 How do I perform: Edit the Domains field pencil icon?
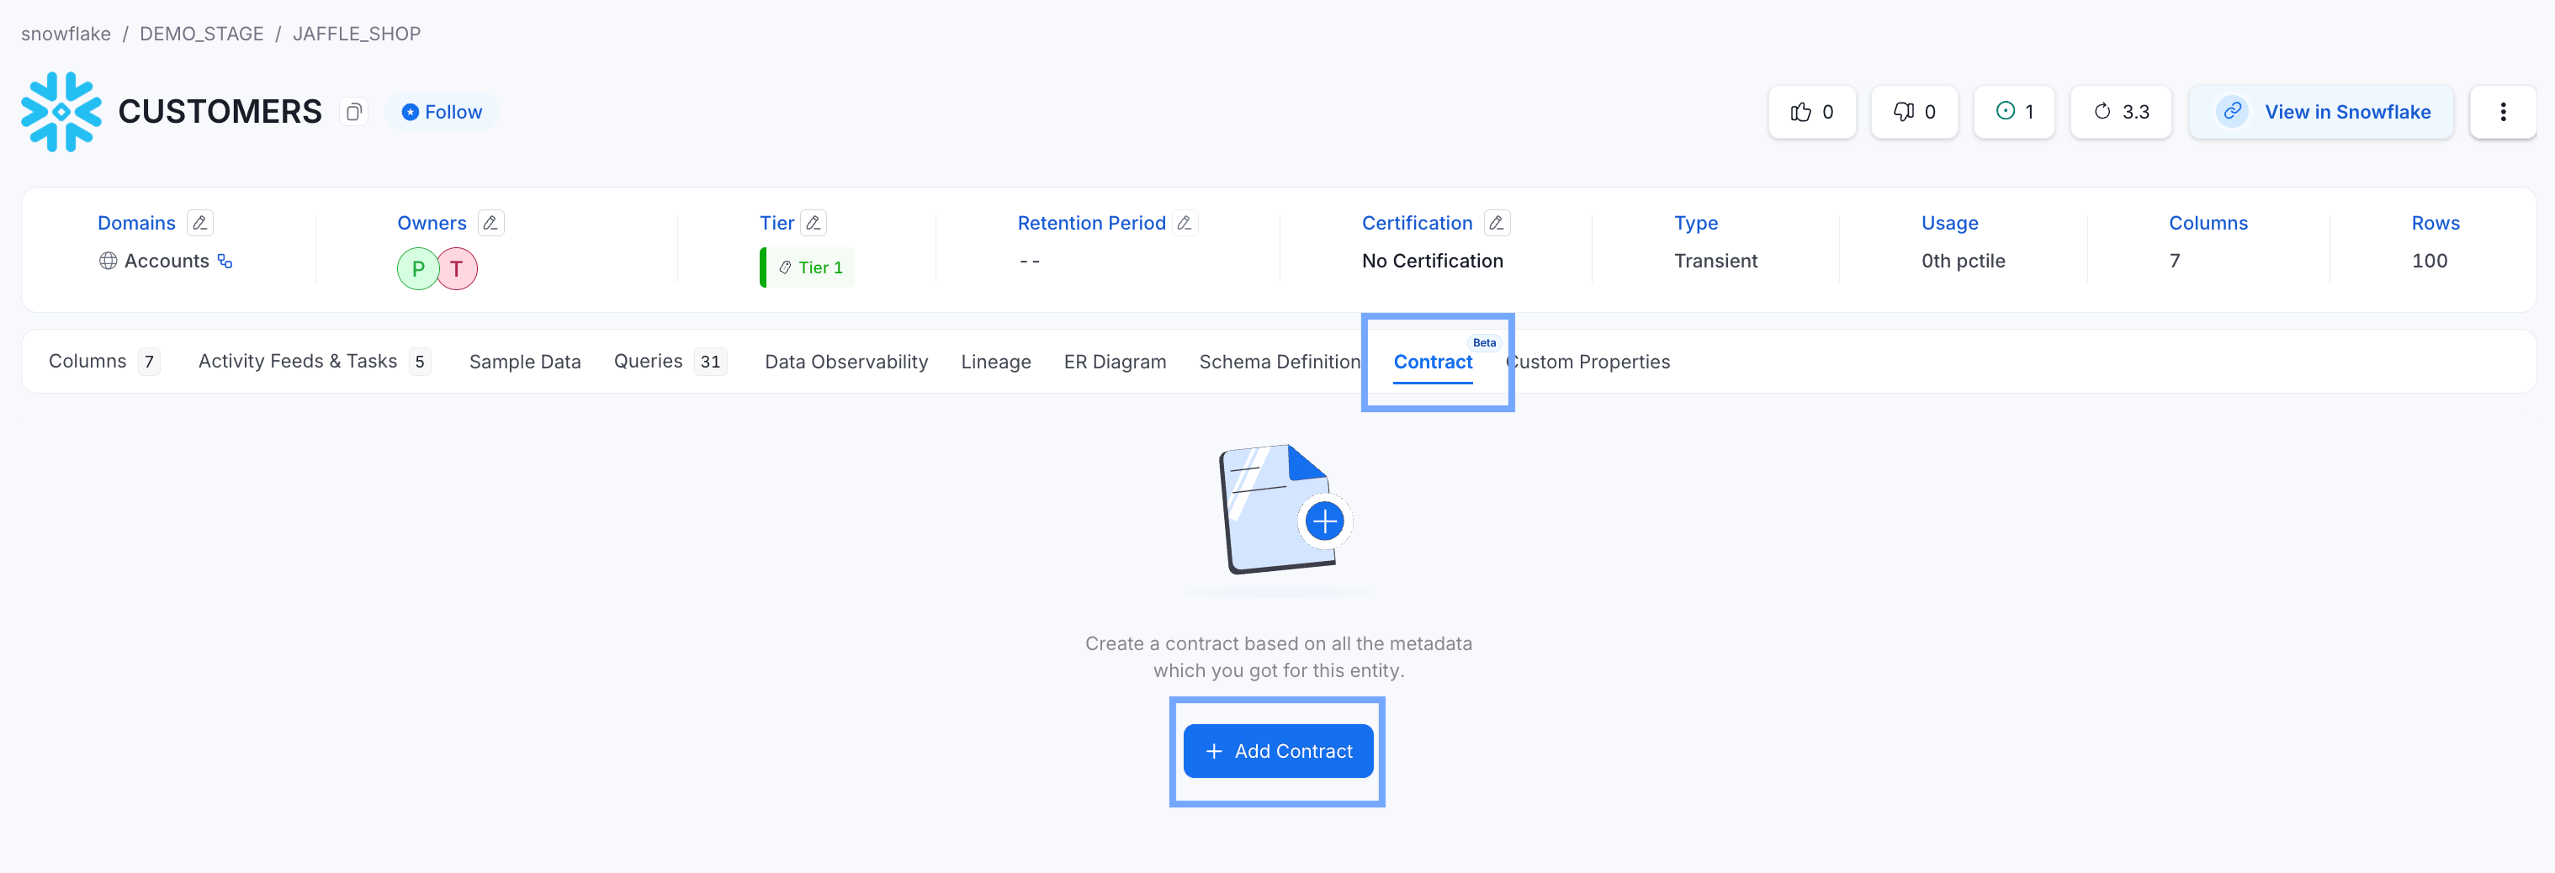[199, 223]
